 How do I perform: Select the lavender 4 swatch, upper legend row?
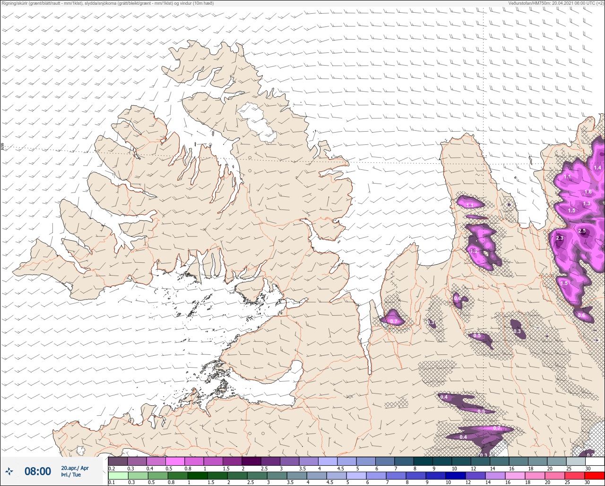328,461
